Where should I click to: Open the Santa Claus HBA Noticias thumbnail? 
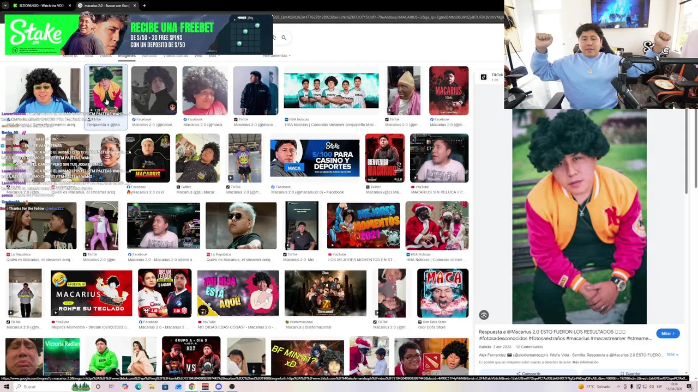(437, 225)
